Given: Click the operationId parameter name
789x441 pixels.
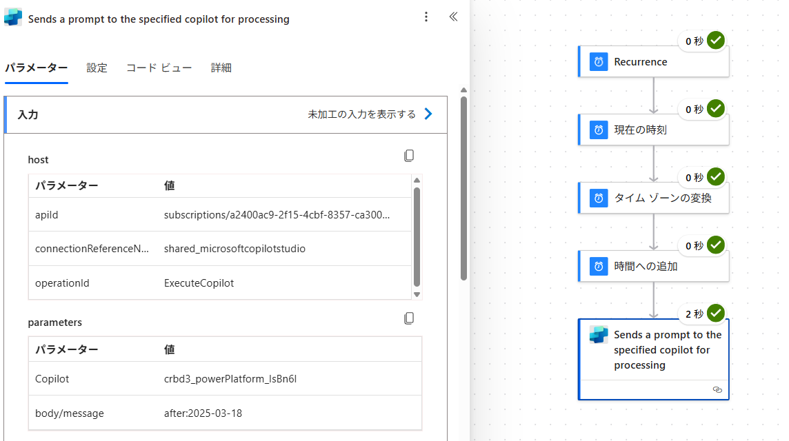Looking at the screenshot, I should pyautogui.click(x=62, y=283).
